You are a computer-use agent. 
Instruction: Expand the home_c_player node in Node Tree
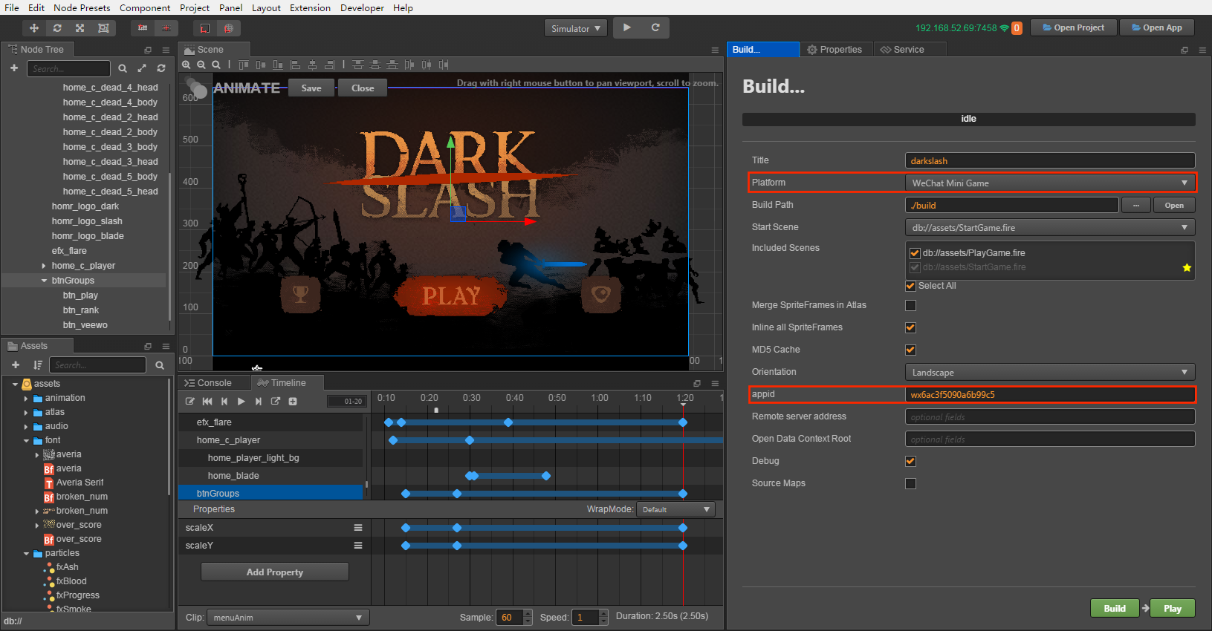click(x=44, y=266)
